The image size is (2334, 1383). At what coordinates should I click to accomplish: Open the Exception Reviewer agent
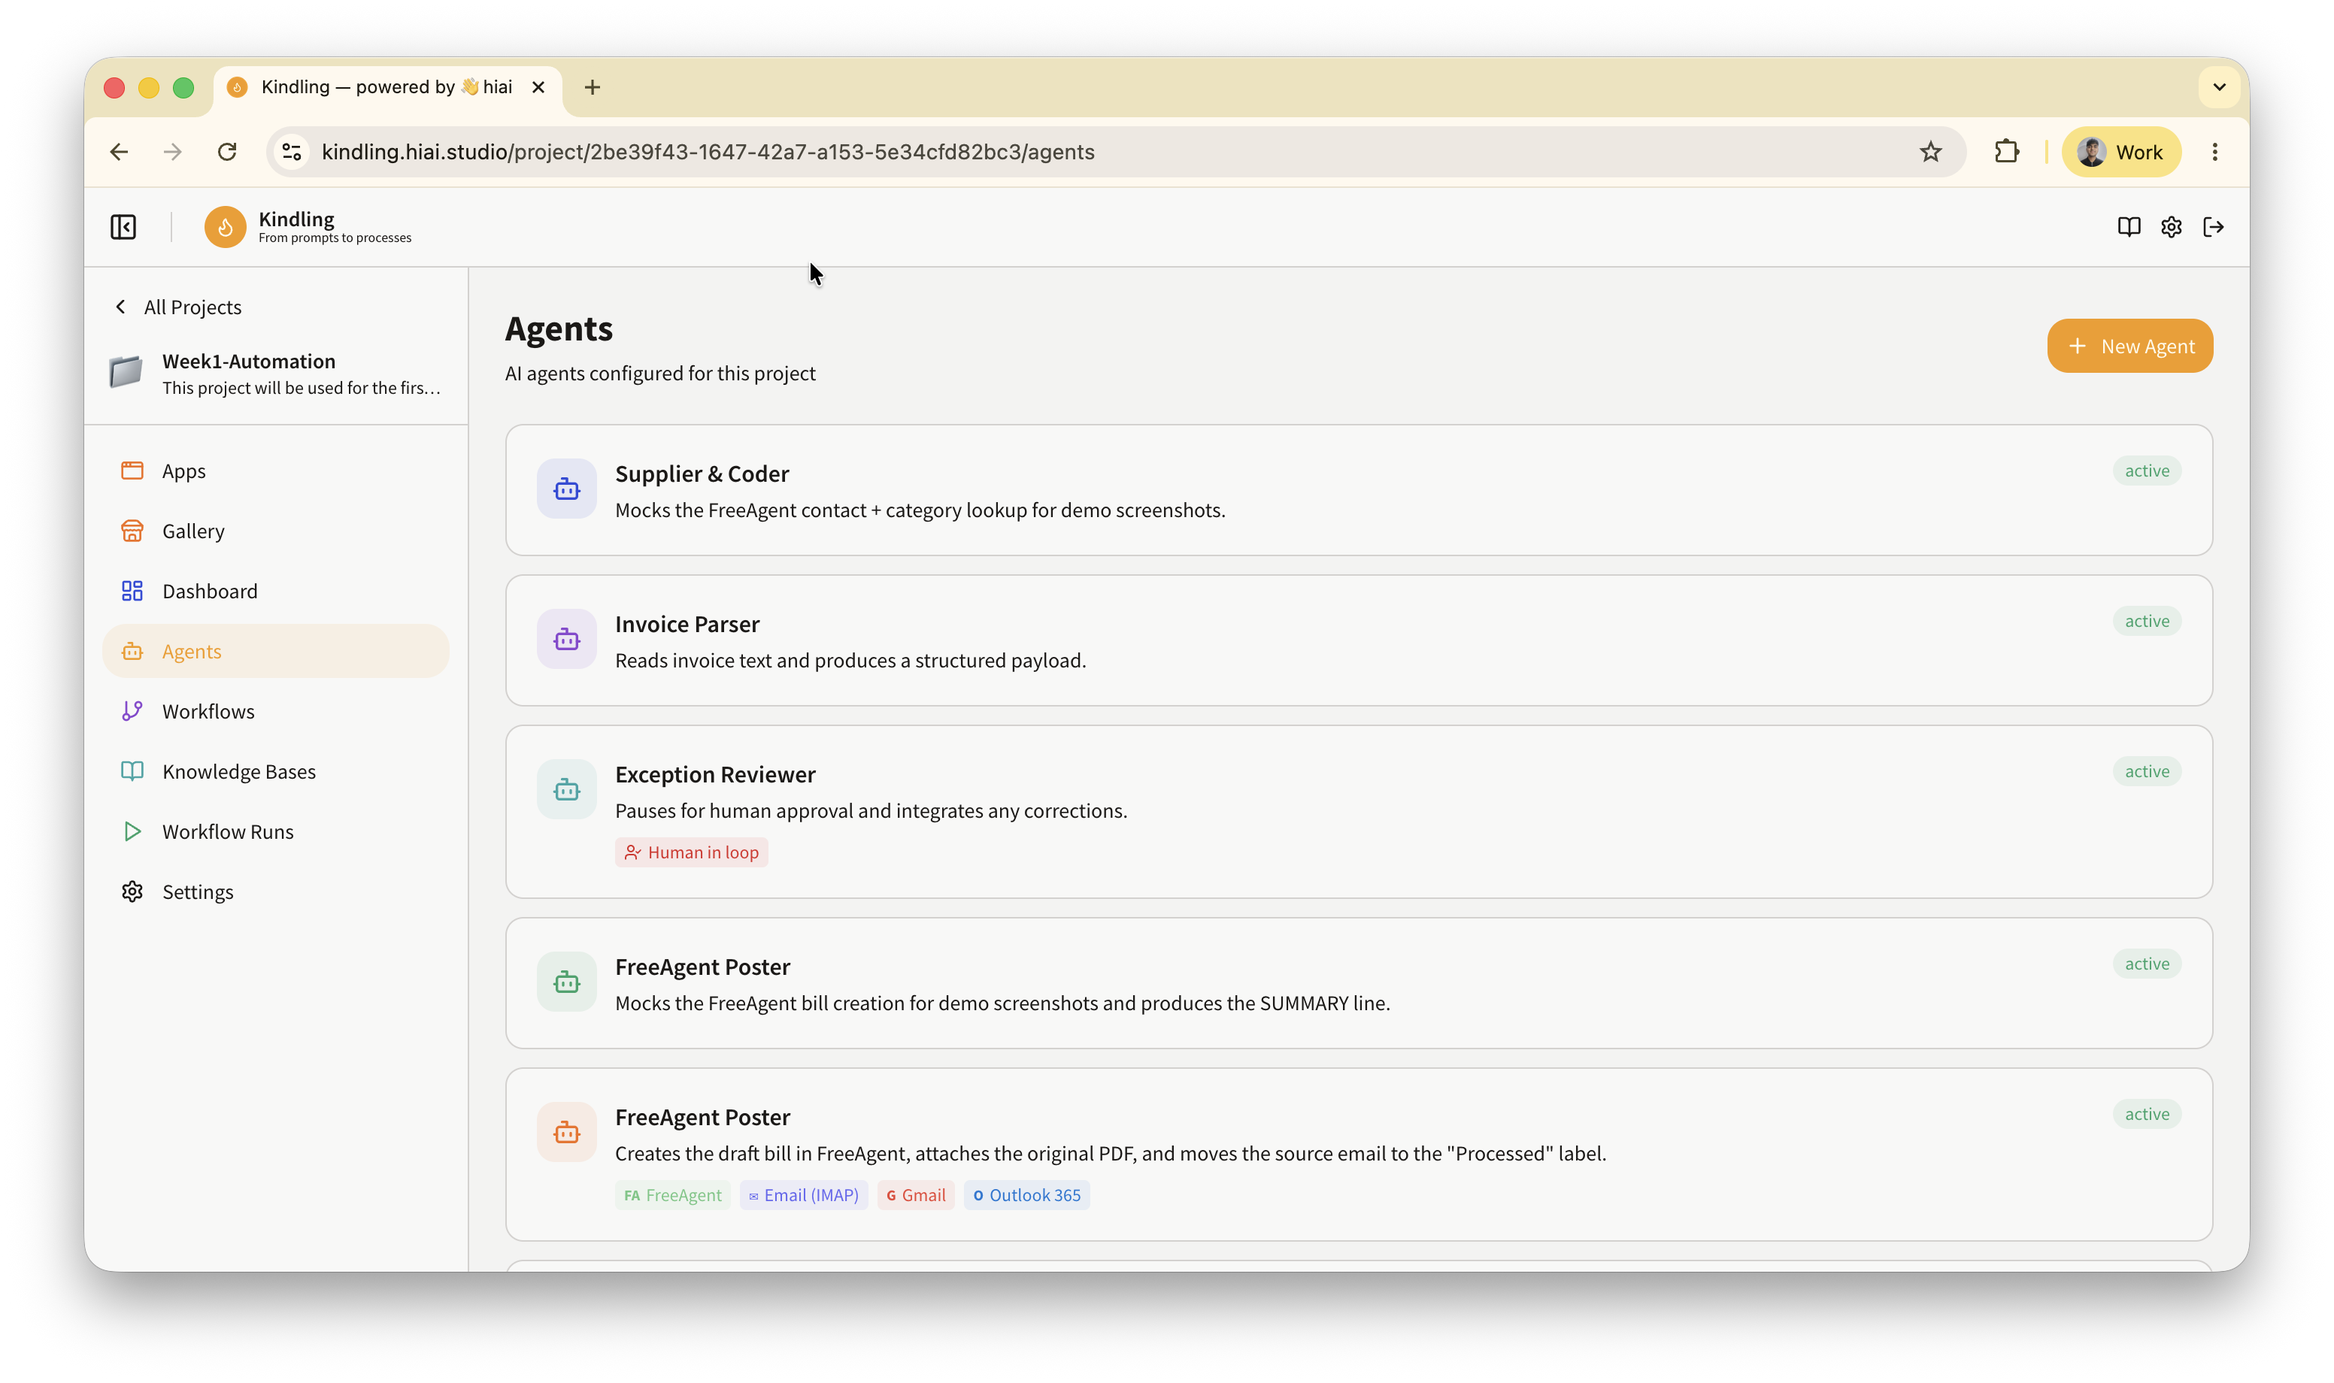click(x=1358, y=811)
